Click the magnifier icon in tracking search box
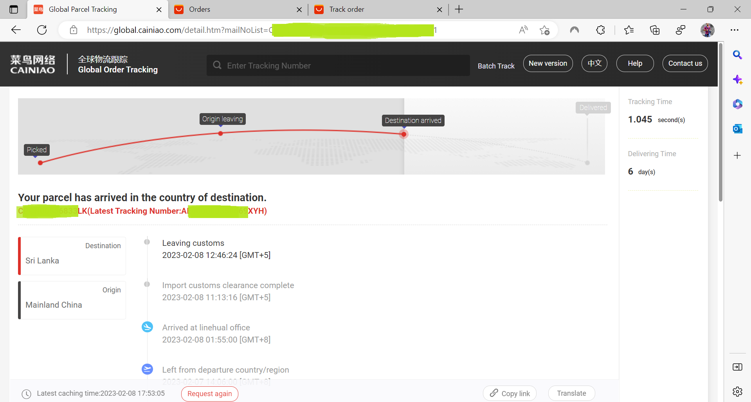 [217, 65]
